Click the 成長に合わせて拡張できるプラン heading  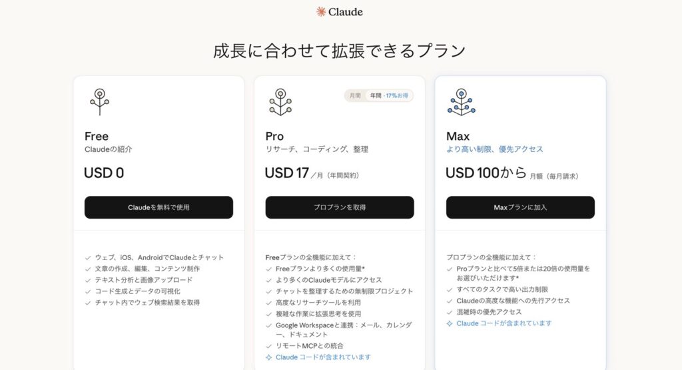coord(340,51)
